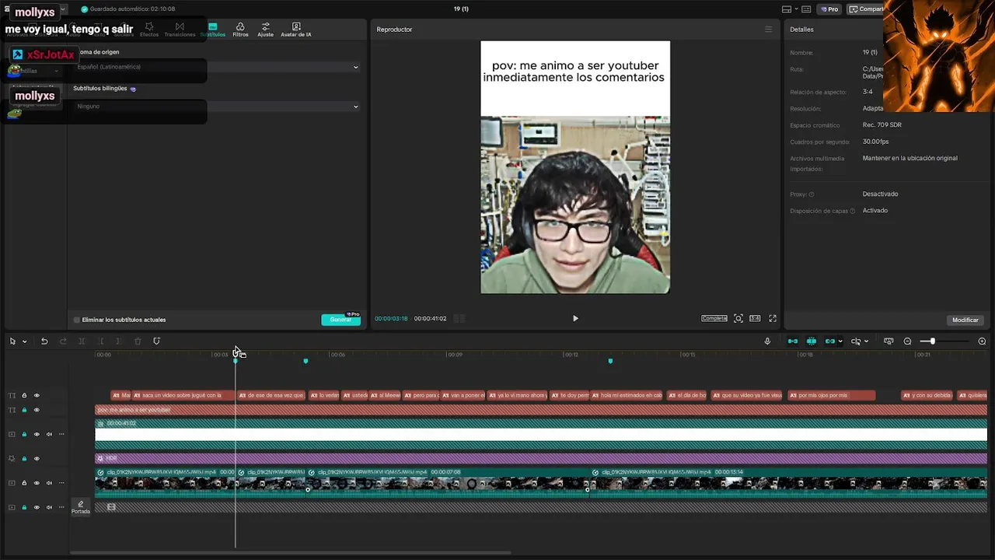This screenshot has width=995, height=560.
Task: Adjust the timeline zoom slider
Action: coord(932,341)
